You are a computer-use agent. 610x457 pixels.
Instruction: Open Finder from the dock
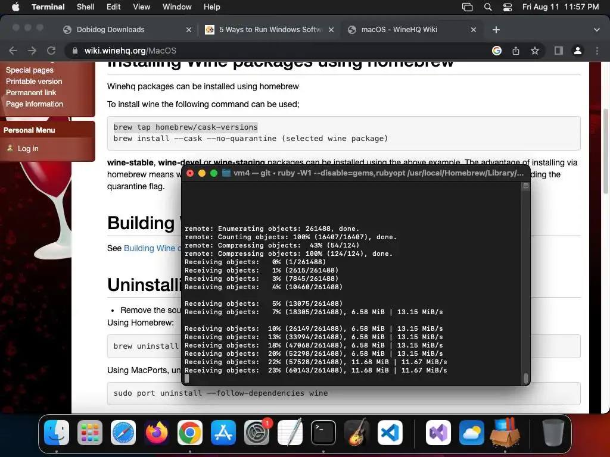[57, 433]
